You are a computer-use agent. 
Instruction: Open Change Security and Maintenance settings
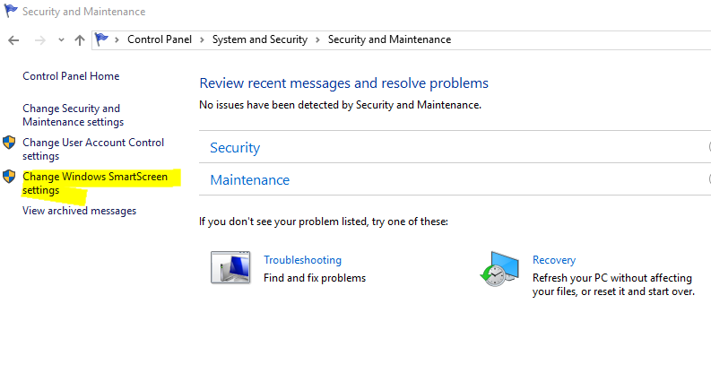pyautogui.click(x=73, y=115)
